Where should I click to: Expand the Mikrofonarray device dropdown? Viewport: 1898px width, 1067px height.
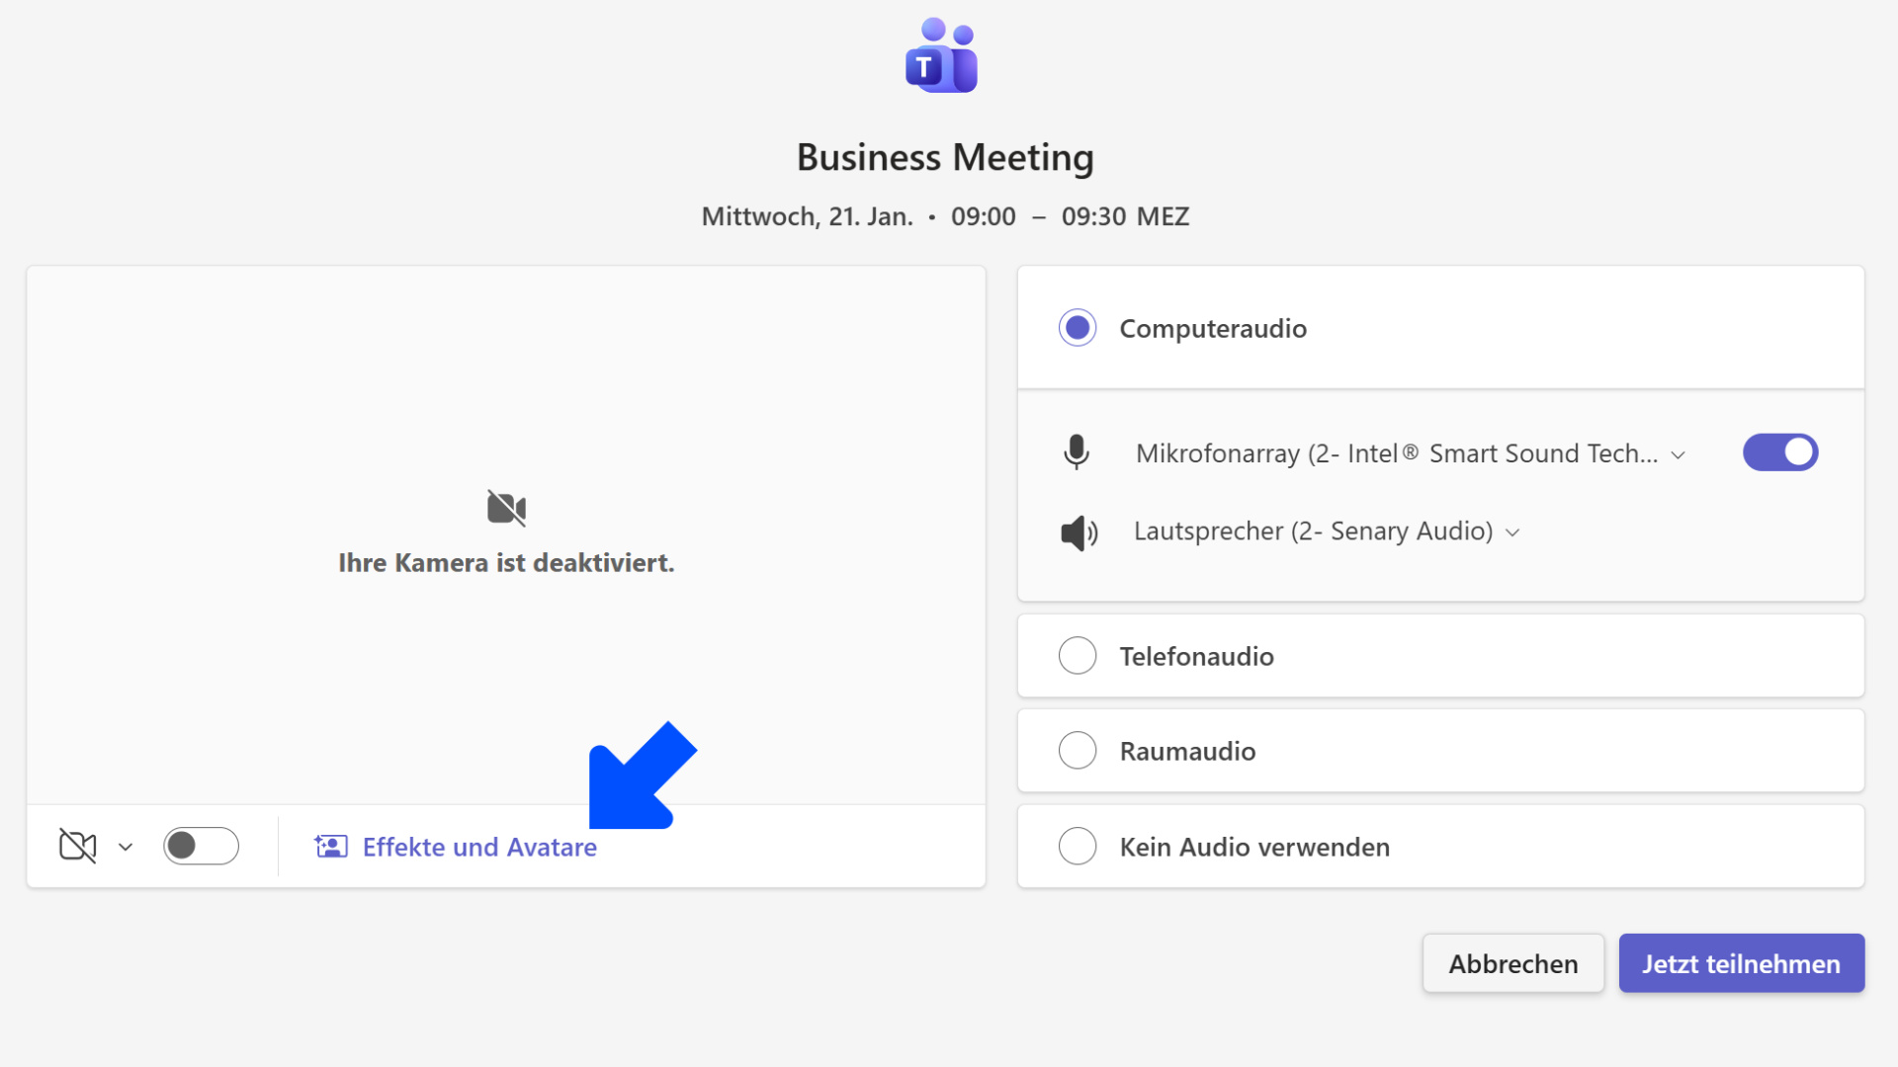[1678, 454]
